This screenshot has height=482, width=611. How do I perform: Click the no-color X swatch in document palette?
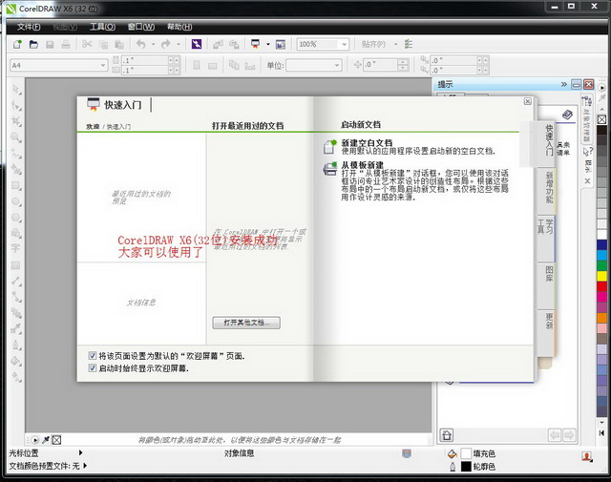pos(56,439)
